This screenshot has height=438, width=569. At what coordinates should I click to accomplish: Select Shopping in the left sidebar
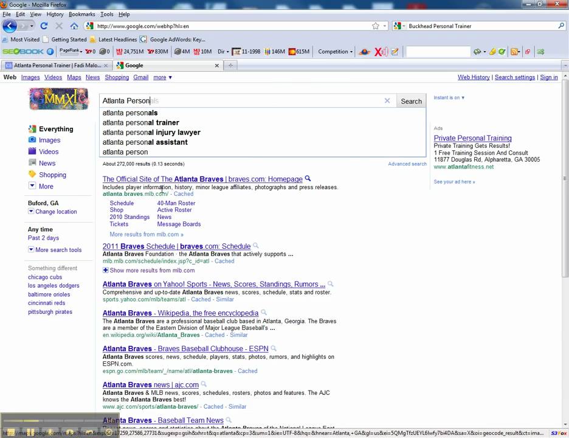[x=53, y=175]
